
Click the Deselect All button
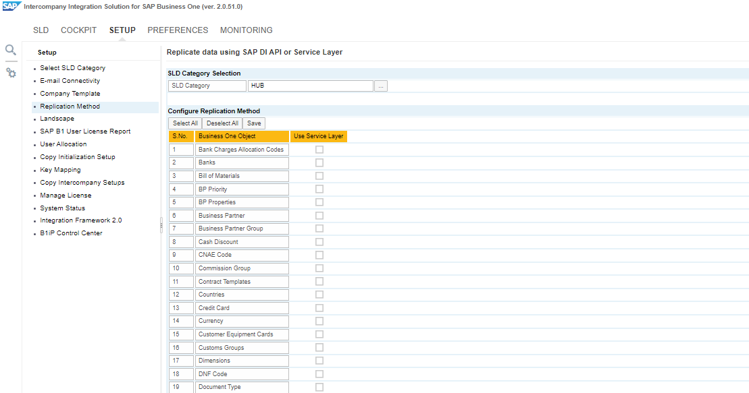click(x=222, y=123)
